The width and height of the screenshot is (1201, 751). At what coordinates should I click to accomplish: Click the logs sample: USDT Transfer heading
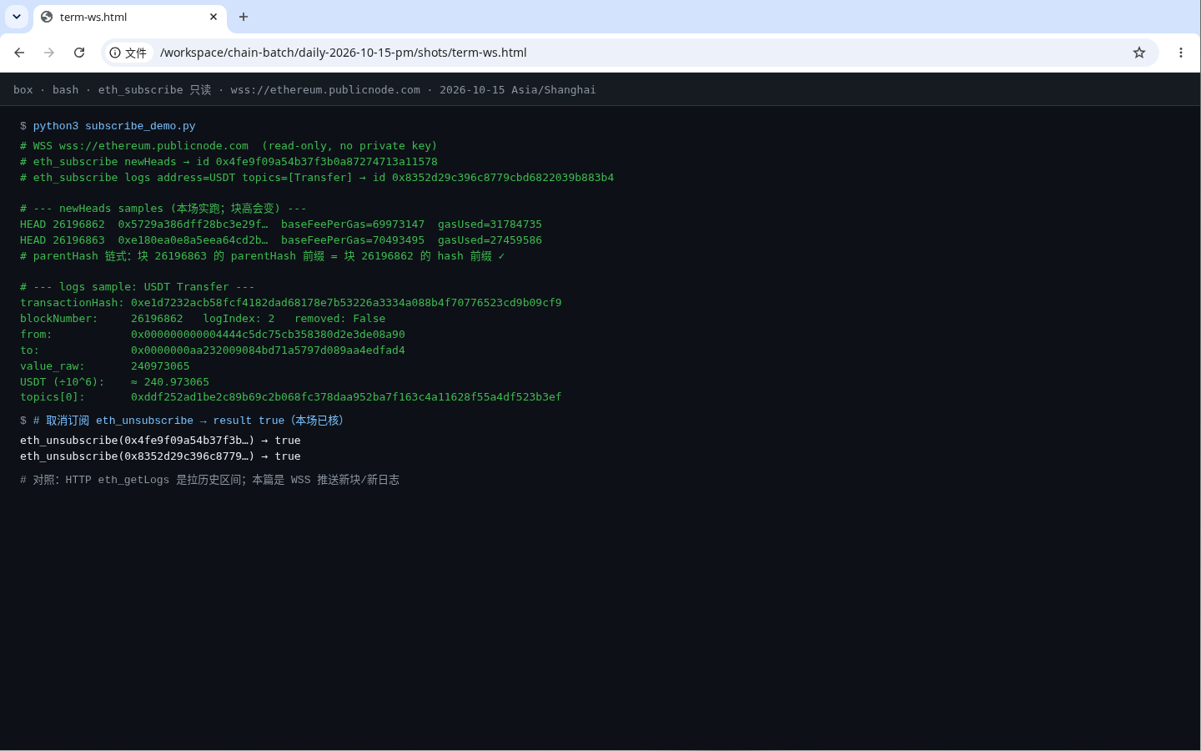pyautogui.click(x=138, y=287)
